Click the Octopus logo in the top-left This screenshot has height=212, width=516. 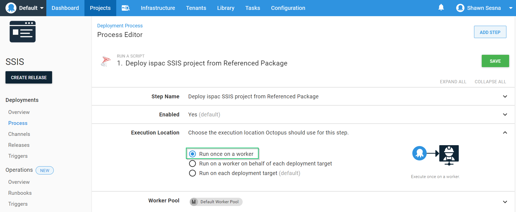click(x=11, y=8)
